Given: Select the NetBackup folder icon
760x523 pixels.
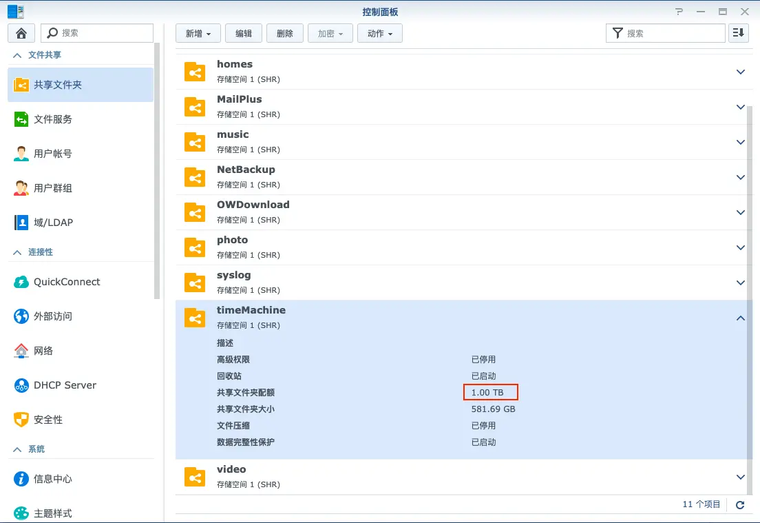Looking at the screenshot, I should [x=195, y=177].
